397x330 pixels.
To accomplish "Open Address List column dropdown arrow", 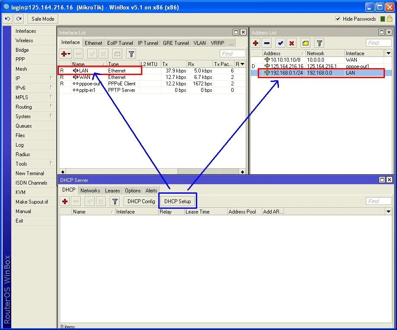I will [x=388, y=53].
